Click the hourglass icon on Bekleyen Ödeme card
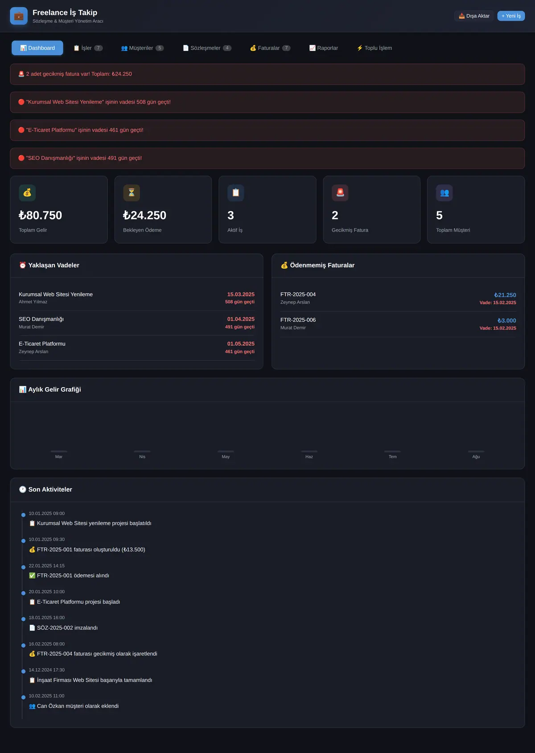The height and width of the screenshot is (753, 535). 132,193
